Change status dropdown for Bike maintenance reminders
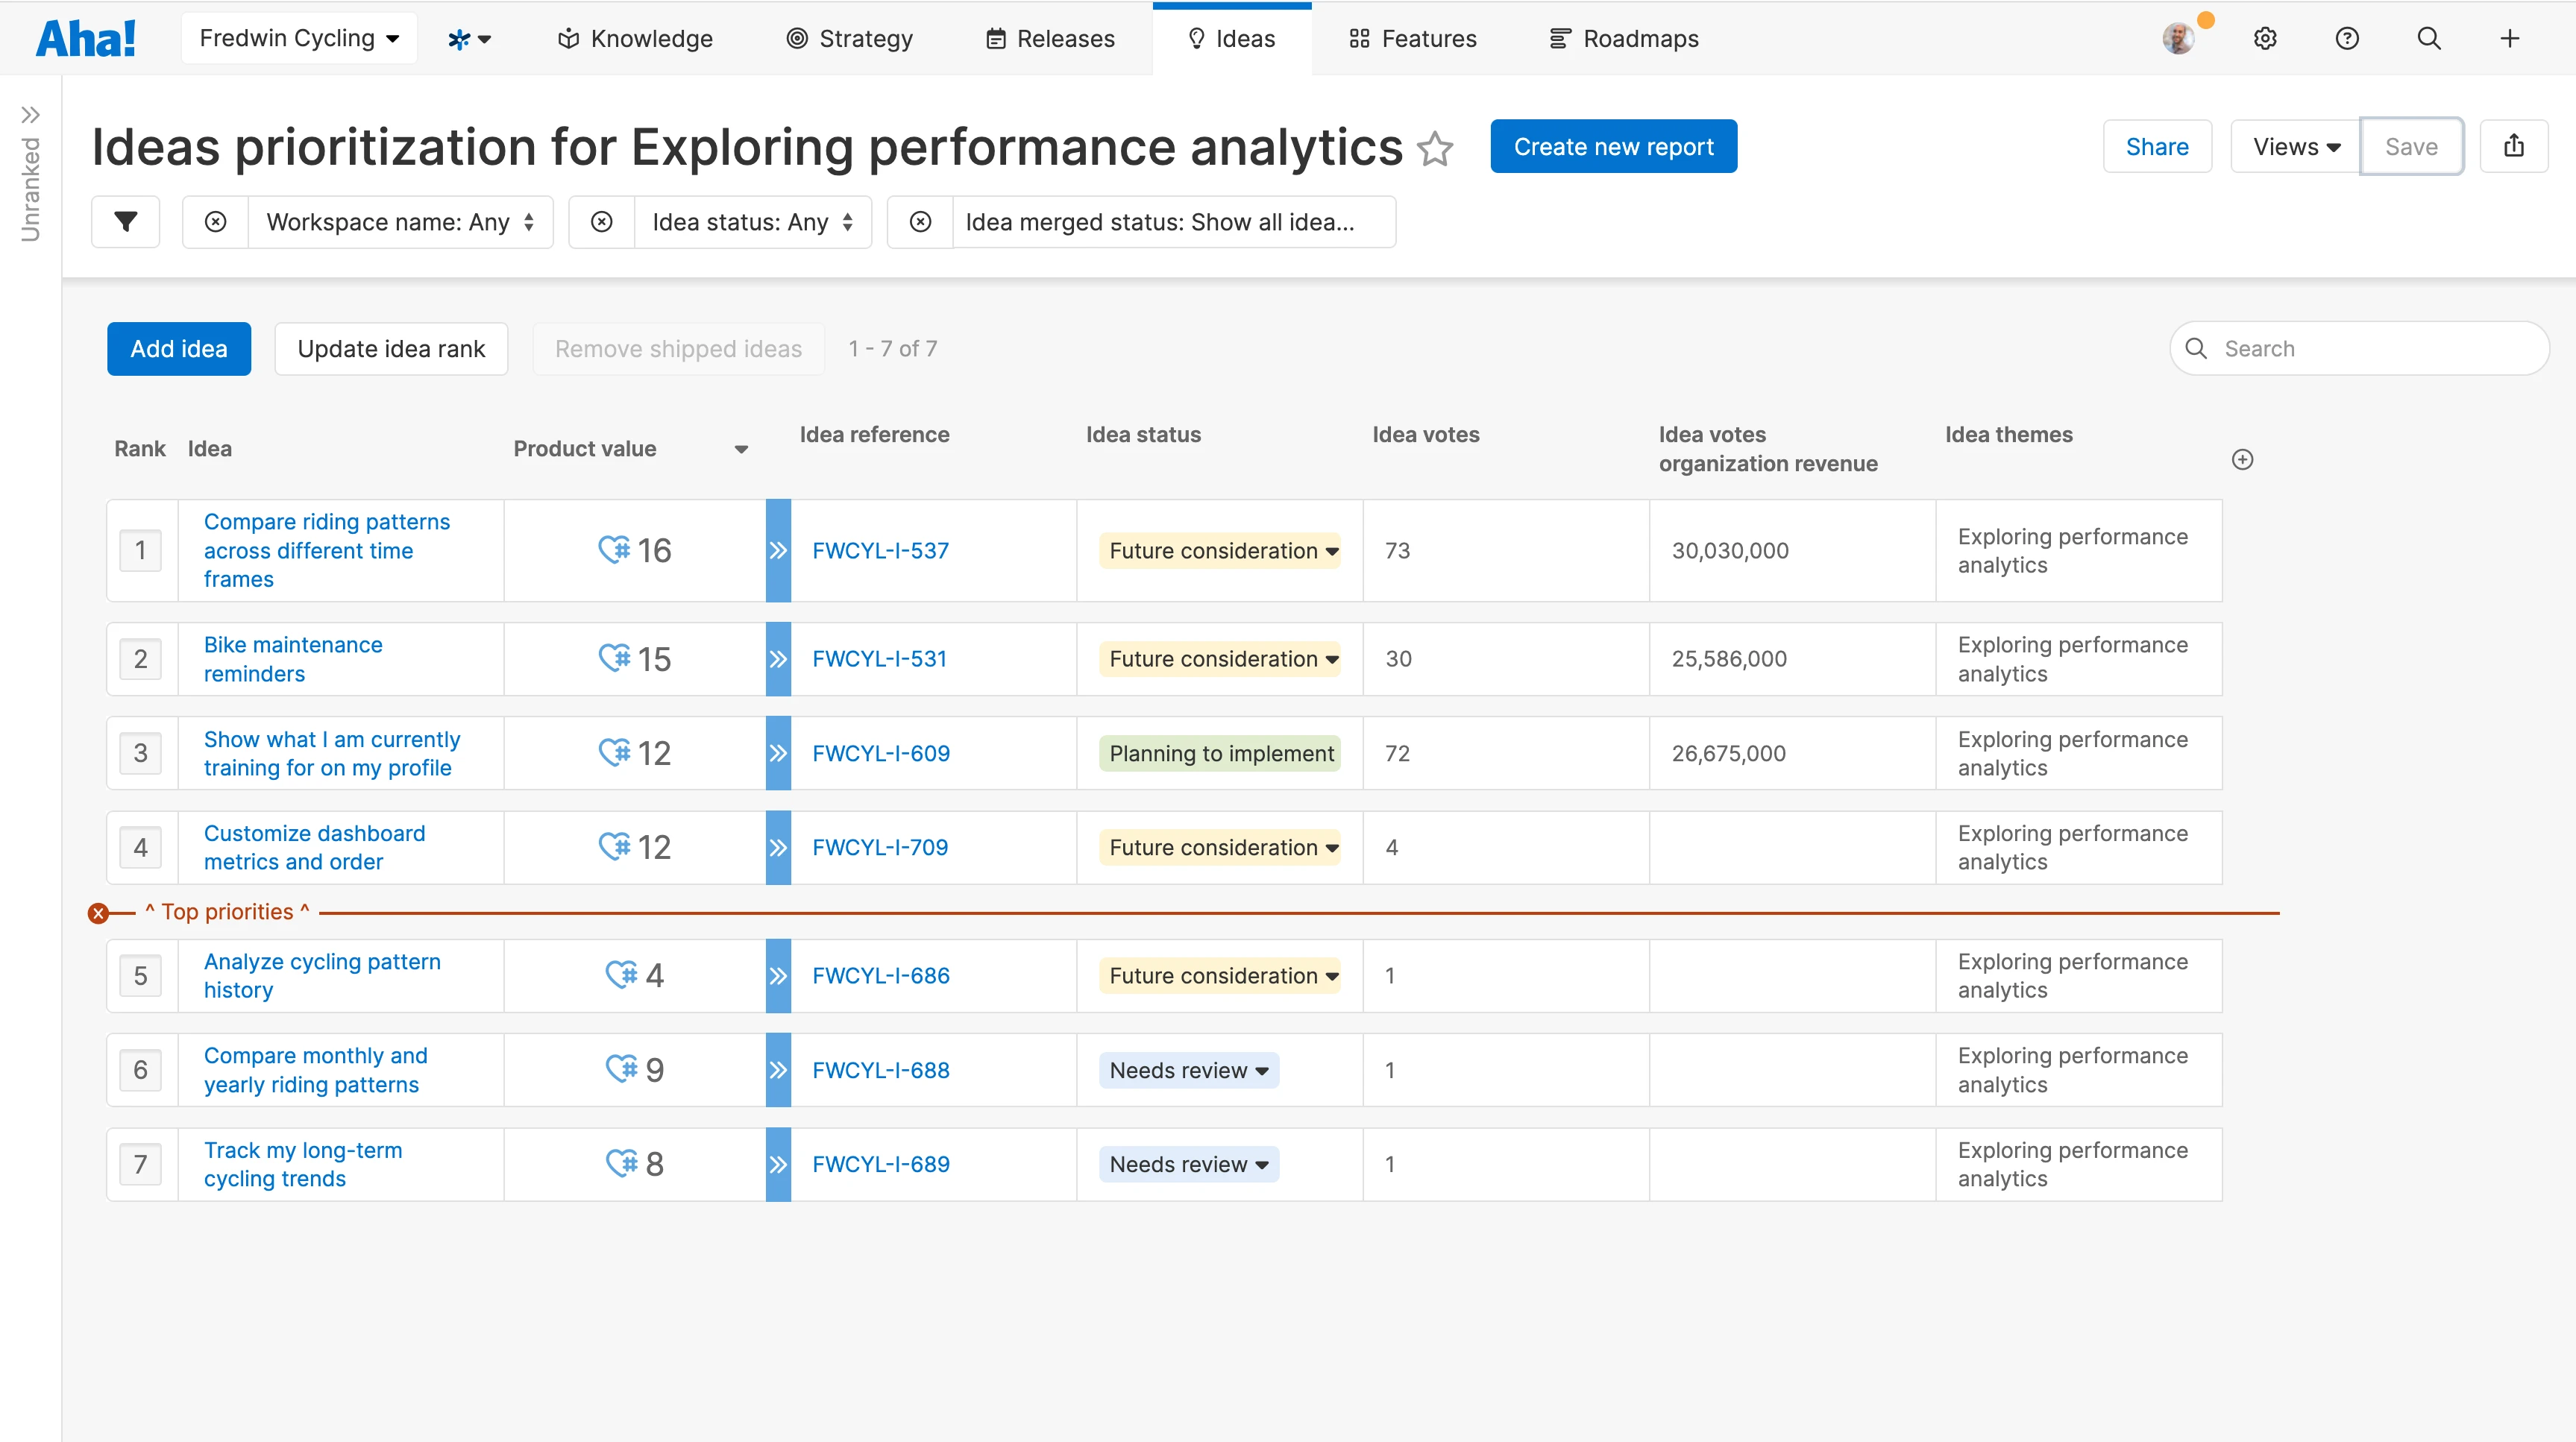The image size is (2576, 1442). point(1220,659)
